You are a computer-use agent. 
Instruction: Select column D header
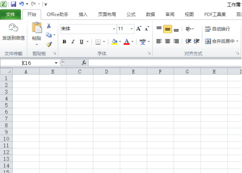click(x=107, y=71)
